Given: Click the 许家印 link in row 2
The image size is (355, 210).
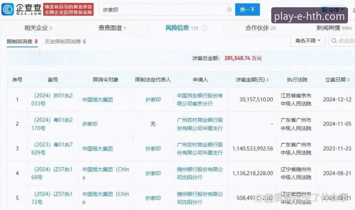Looking at the screenshot, I should (x=89, y=124).
